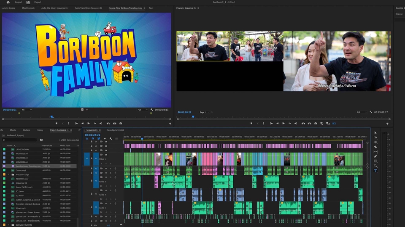This screenshot has width=405, height=227.
Task: Pick the Selection arrow tool
Action: (x=375, y=133)
